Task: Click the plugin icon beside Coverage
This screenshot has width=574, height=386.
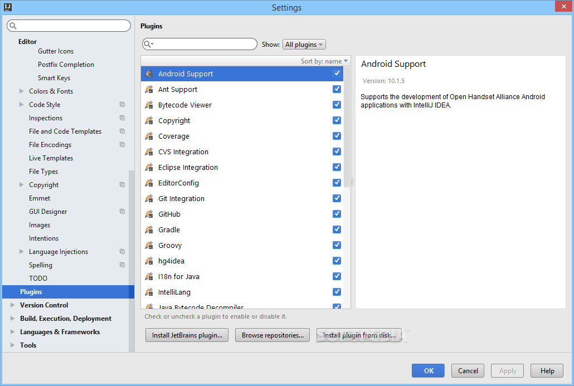Action: [149, 136]
